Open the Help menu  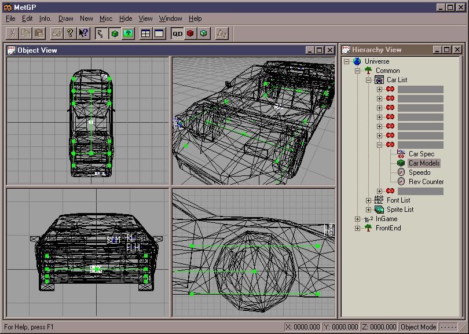click(x=195, y=19)
